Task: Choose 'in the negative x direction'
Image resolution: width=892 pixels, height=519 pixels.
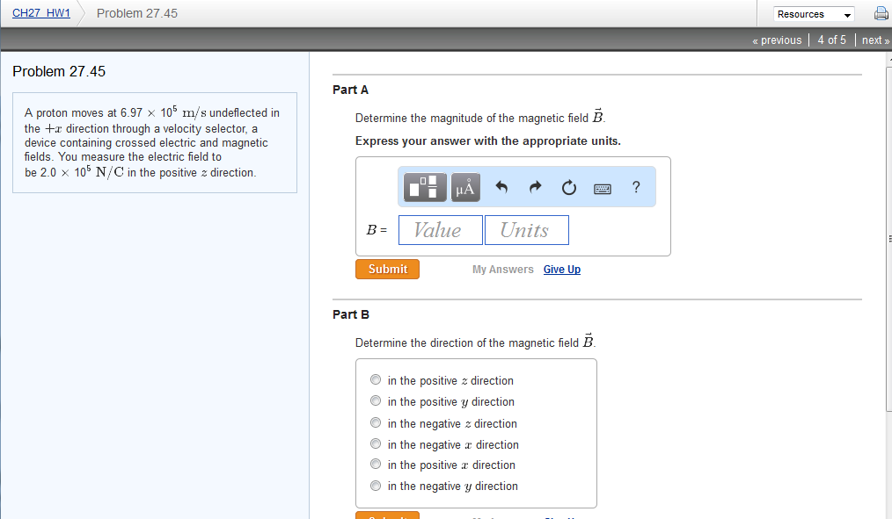Action: (376, 443)
